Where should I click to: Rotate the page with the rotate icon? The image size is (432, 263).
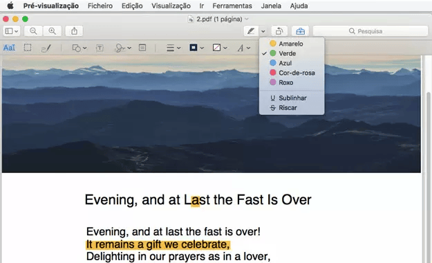coord(279,31)
